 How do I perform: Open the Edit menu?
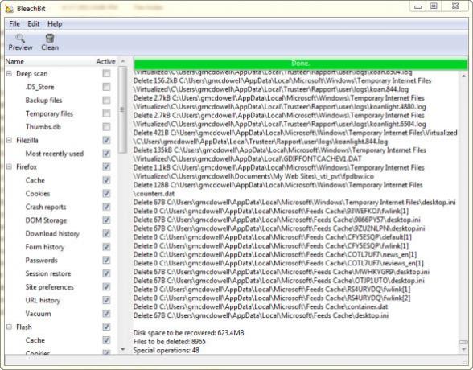[33, 24]
